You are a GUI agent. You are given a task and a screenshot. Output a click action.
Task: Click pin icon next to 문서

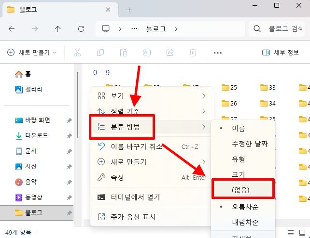[69, 151]
